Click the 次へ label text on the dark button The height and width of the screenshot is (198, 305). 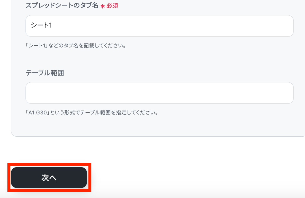point(49,178)
